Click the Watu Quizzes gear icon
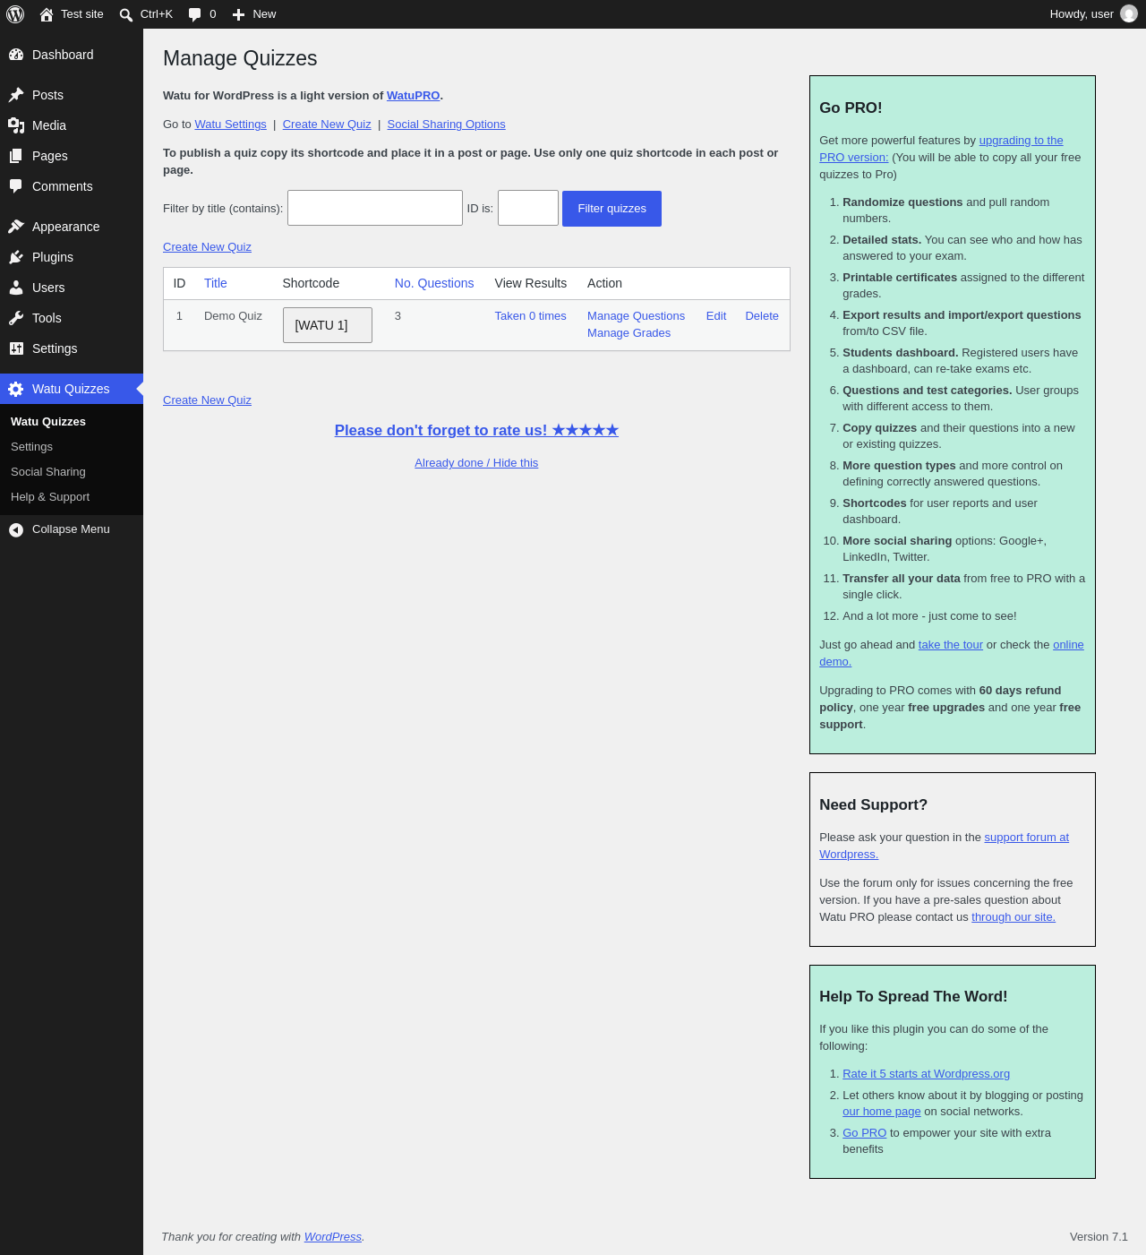This screenshot has height=1255, width=1146. (x=16, y=389)
